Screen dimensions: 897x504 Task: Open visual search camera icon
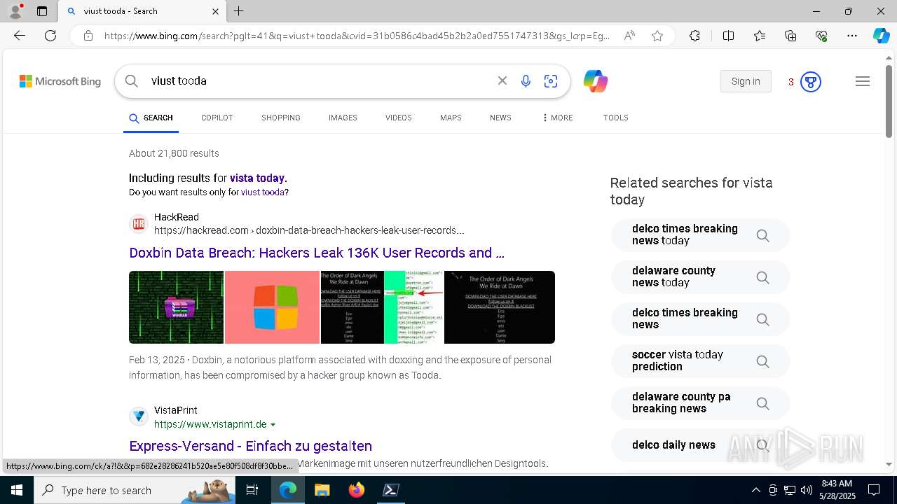pyautogui.click(x=551, y=81)
